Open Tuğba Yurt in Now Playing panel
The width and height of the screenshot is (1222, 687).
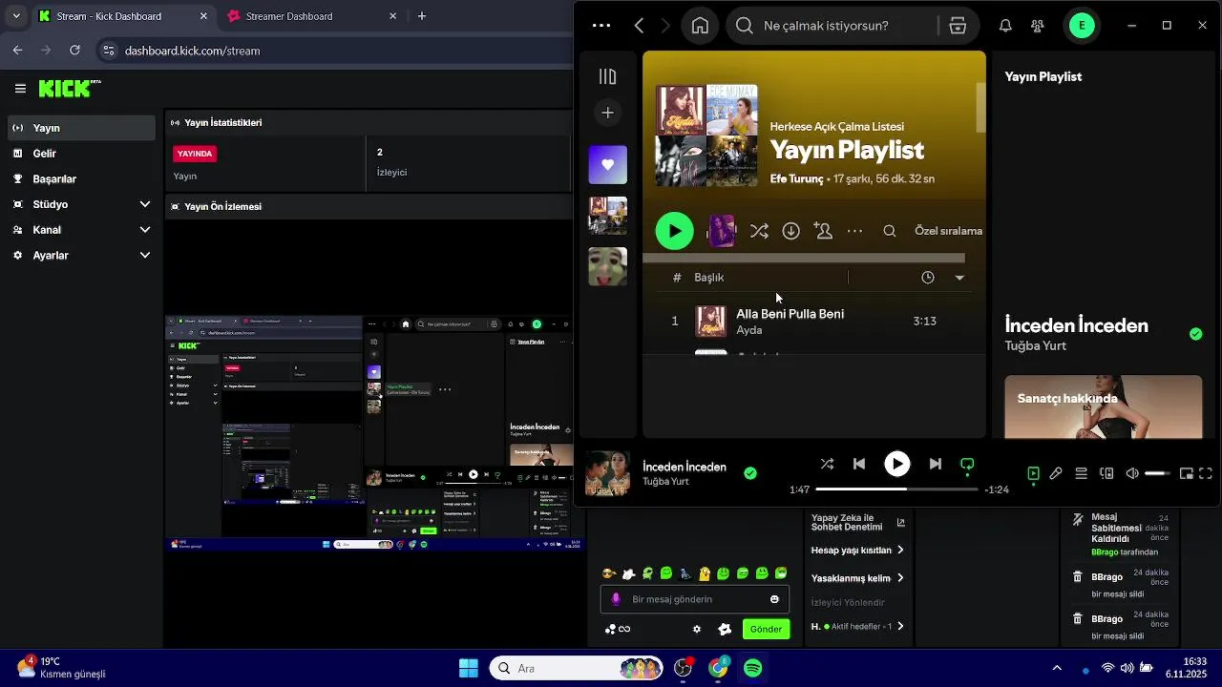1035,345
